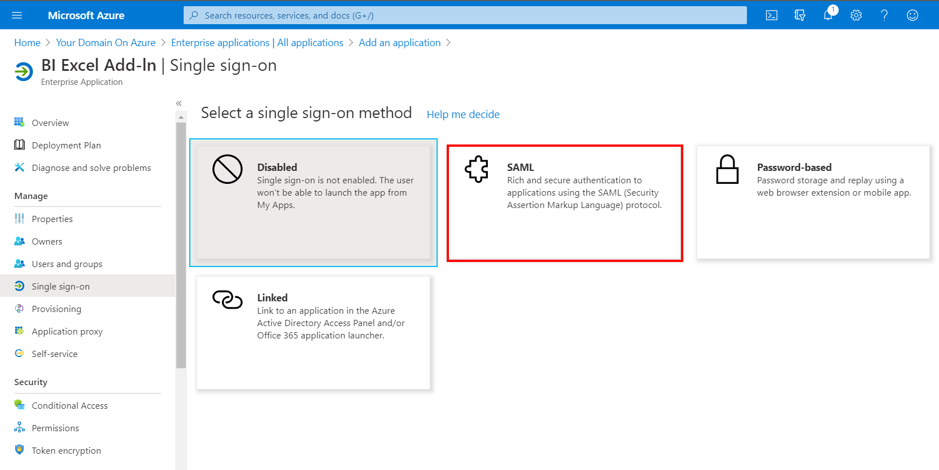The image size is (939, 470).
Task: Click the Overview grid icon
Action: point(19,122)
